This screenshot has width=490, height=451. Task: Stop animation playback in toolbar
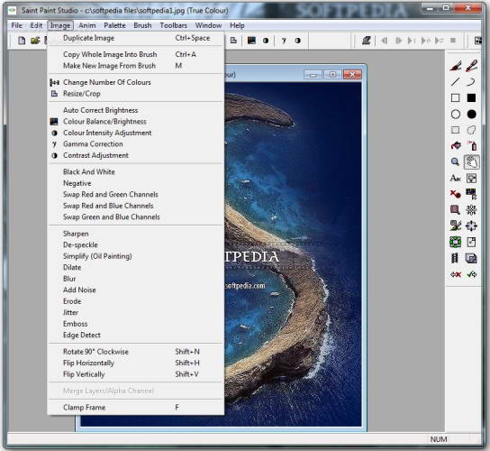point(453,41)
